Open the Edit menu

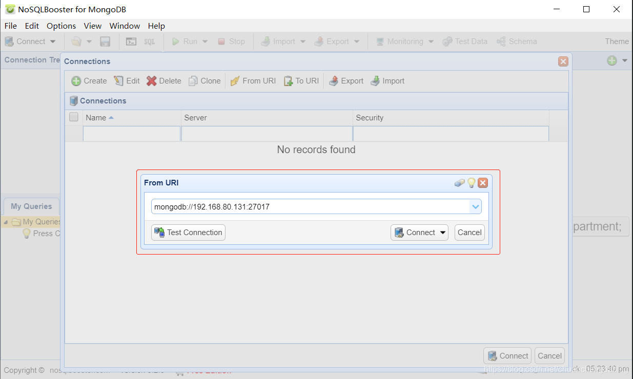32,26
